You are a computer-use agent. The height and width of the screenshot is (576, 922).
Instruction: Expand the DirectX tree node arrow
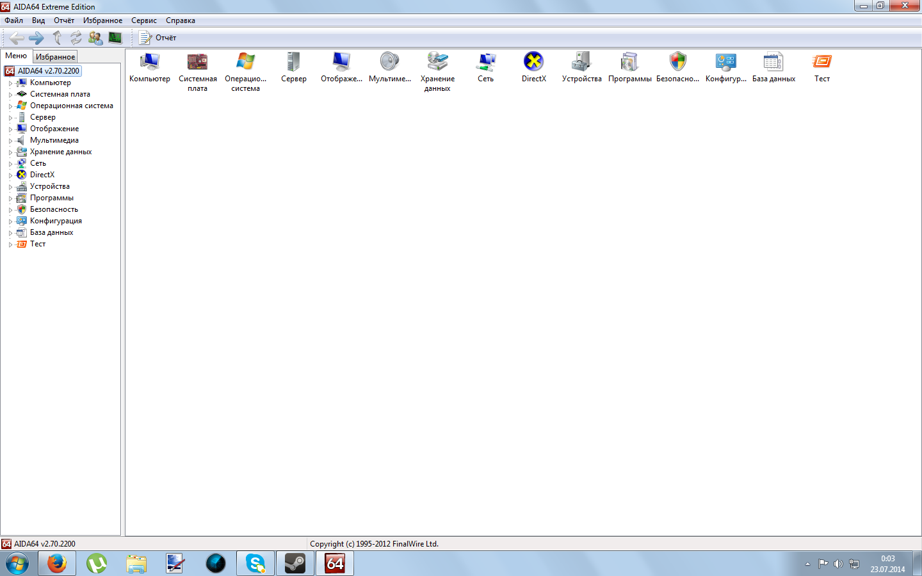(x=10, y=175)
